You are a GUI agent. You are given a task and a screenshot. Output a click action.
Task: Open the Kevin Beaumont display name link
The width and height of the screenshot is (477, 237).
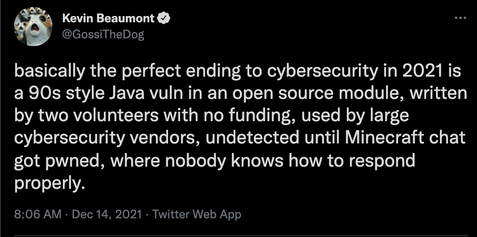(108, 19)
